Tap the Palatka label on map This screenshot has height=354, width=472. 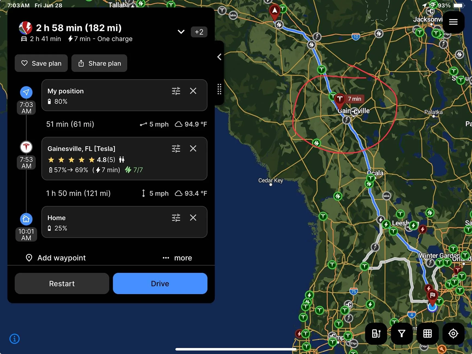tap(433, 112)
